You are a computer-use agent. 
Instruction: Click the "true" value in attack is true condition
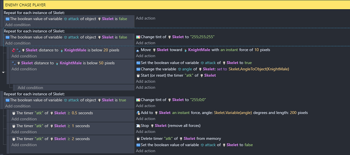(122, 100)
